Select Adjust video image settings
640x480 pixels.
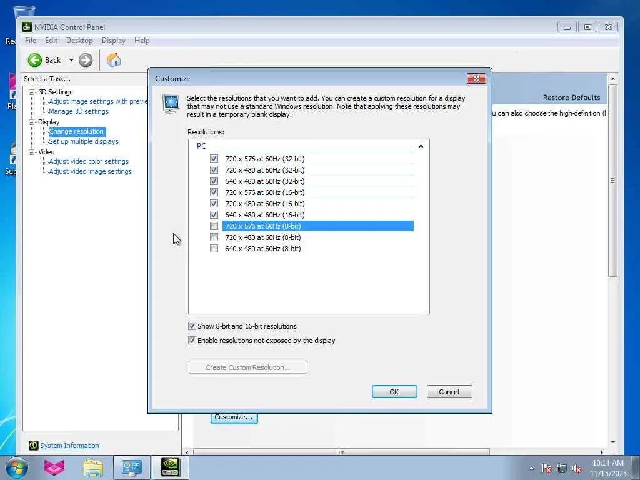coord(90,171)
